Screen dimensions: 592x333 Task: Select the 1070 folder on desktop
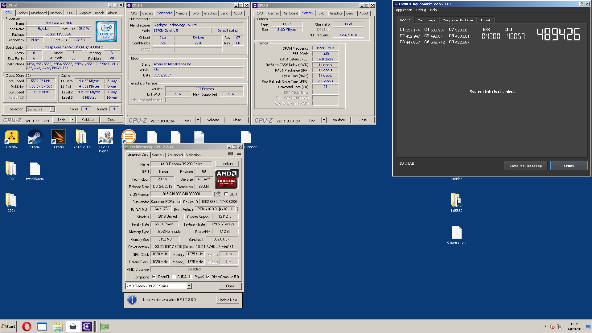(11, 171)
